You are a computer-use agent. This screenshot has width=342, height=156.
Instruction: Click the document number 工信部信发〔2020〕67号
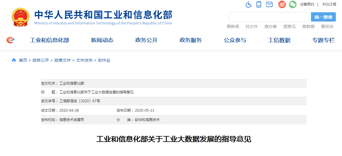80,101
